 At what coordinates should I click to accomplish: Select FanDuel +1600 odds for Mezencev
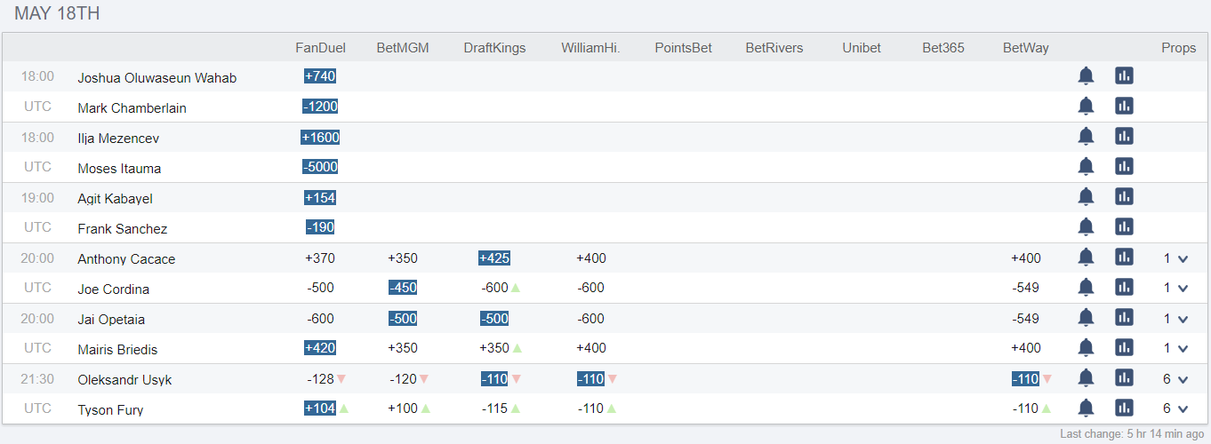(320, 137)
